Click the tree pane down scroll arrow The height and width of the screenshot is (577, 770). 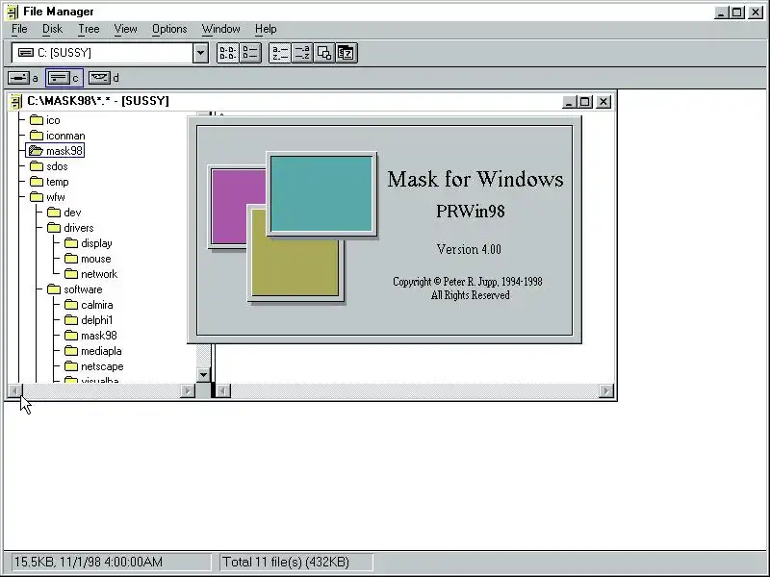click(x=203, y=375)
